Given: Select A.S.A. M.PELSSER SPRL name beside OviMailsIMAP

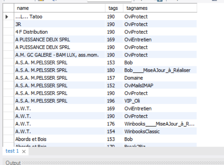Looking at the screenshot, I should point(60,85).
